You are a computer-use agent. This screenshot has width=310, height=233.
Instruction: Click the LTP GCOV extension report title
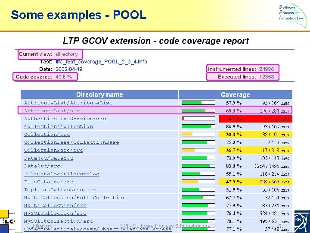click(x=156, y=41)
